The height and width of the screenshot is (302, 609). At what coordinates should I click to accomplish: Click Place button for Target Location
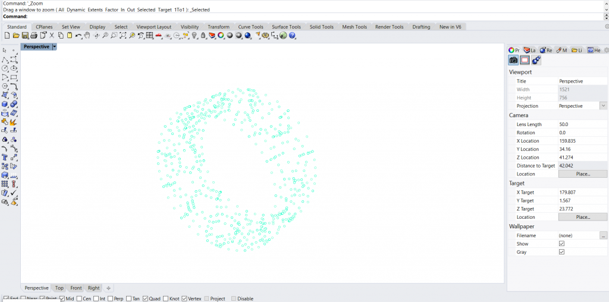(x=583, y=217)
